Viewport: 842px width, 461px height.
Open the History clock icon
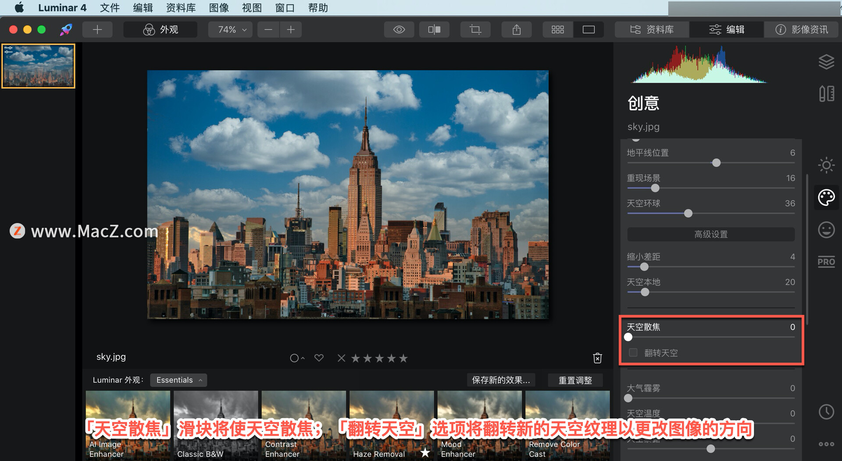pos(826,412)
